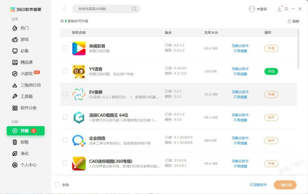The height and width of the screenshot is (194, 308).
Task: Click the upgrade list vertical scrollbar
Action: [298, 49]
